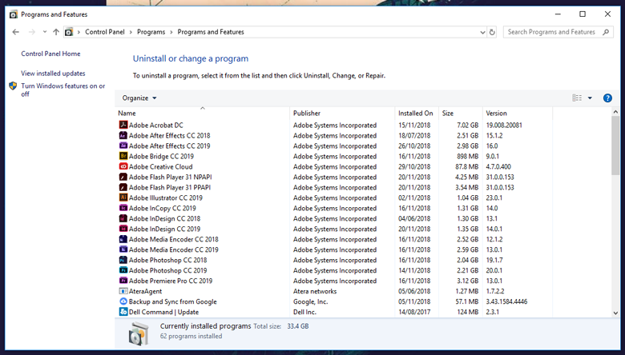Expand the chevron after Programs breadcrumb
Image resolution: width=625 pixels, height=355 pixels.
click(171, 32)
